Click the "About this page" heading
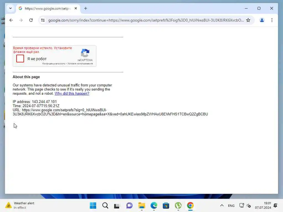 [x=26, y=77]
